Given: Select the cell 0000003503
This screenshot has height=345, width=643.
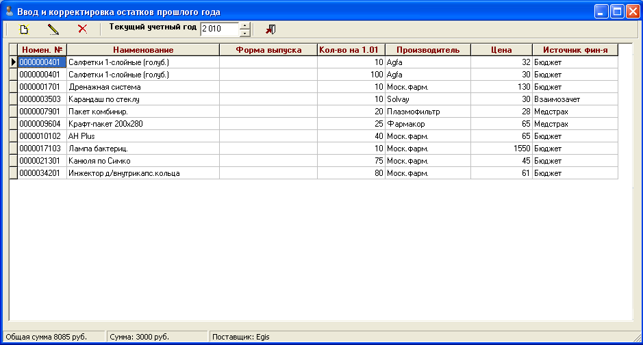Looking at the screenshot, I should click(x=42, y=99).
